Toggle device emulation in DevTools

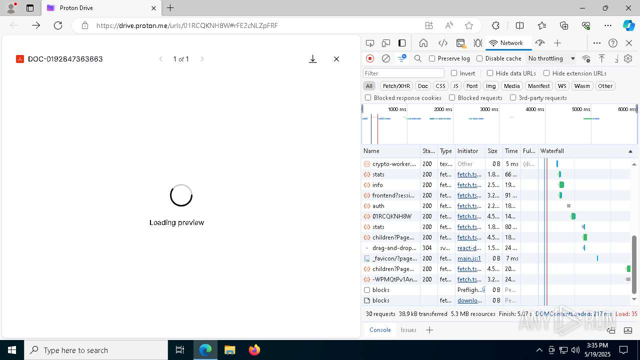point(386,43)
